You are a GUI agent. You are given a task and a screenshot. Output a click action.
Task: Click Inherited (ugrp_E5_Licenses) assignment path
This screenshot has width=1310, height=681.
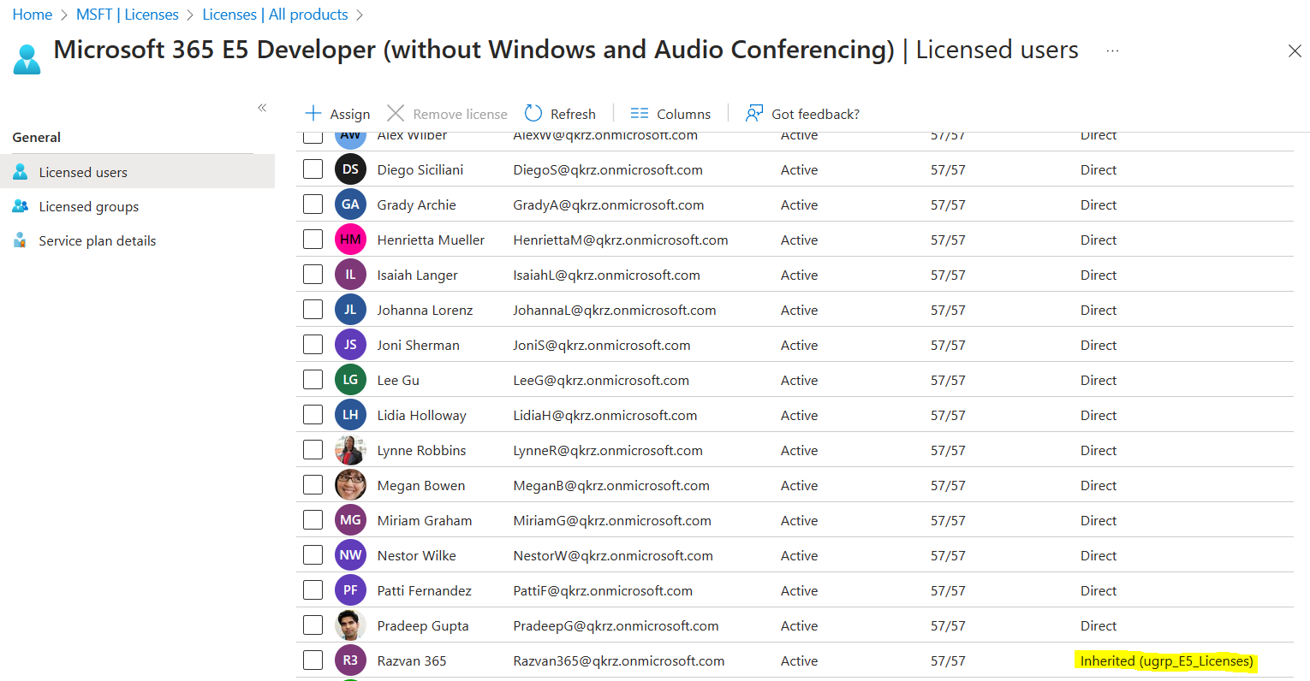pos(1167,660)
